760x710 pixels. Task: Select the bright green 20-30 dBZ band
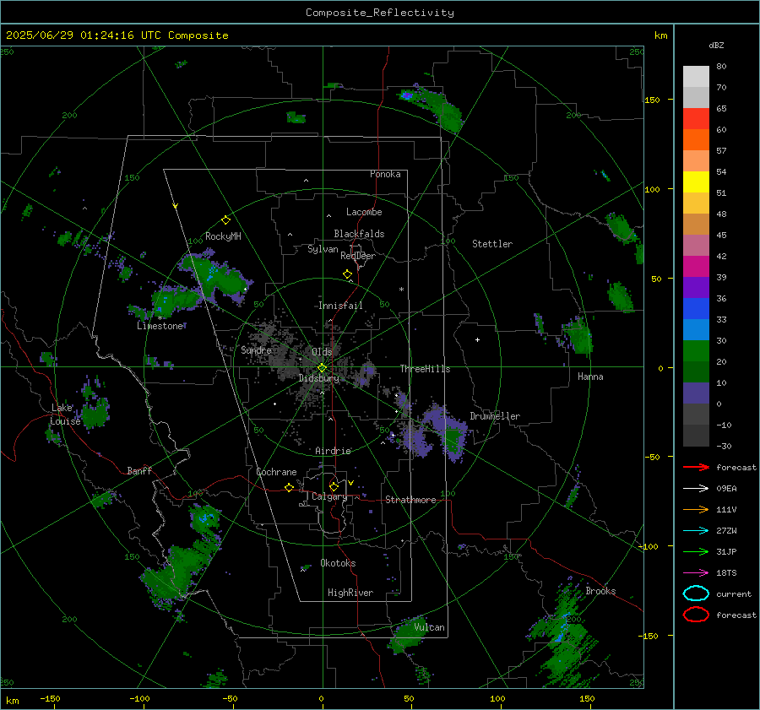click(x=696, y=350)
